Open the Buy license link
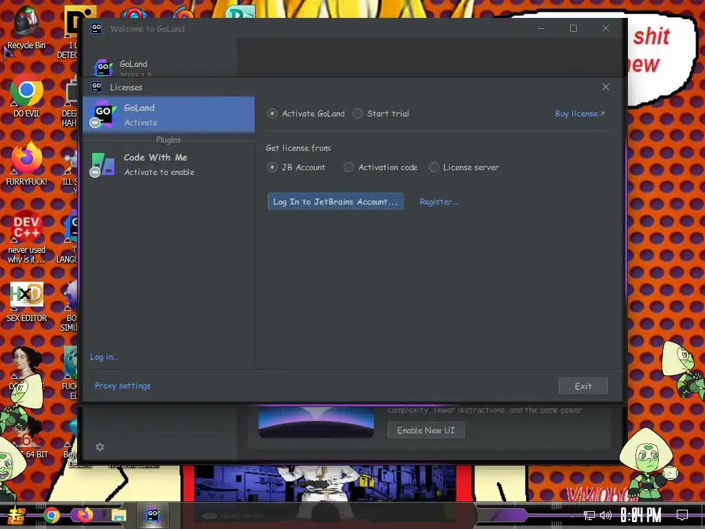The height and width of the screenshot is (529, 705). pos(580,114)
